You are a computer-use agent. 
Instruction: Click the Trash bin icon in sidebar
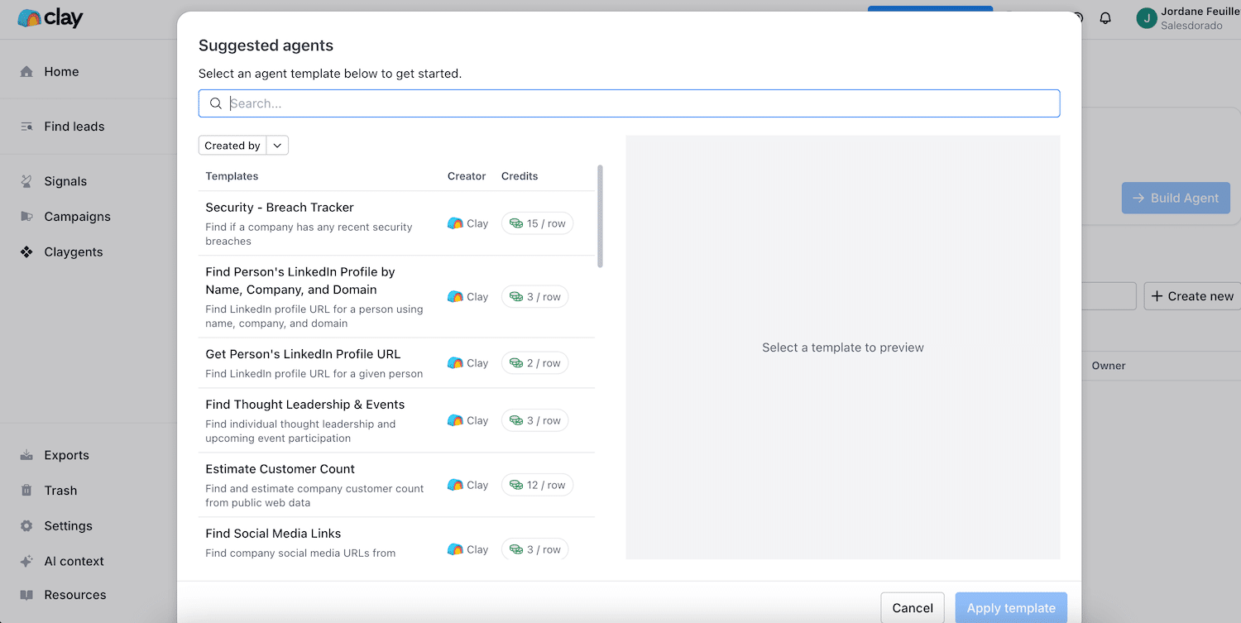(27, 491)
